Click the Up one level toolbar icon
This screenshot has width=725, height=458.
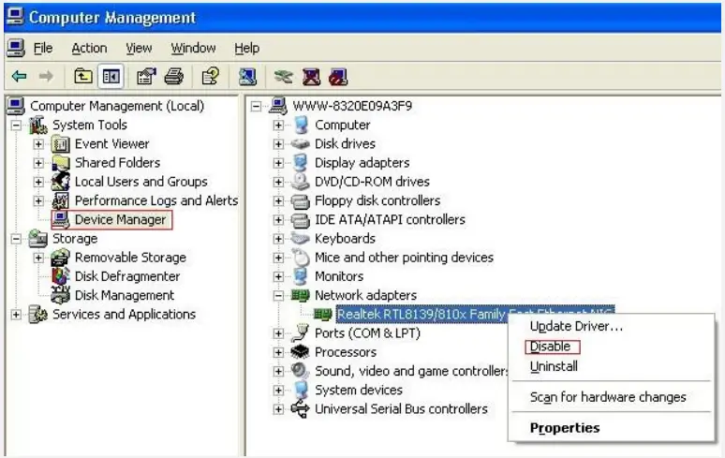point(83,76)
